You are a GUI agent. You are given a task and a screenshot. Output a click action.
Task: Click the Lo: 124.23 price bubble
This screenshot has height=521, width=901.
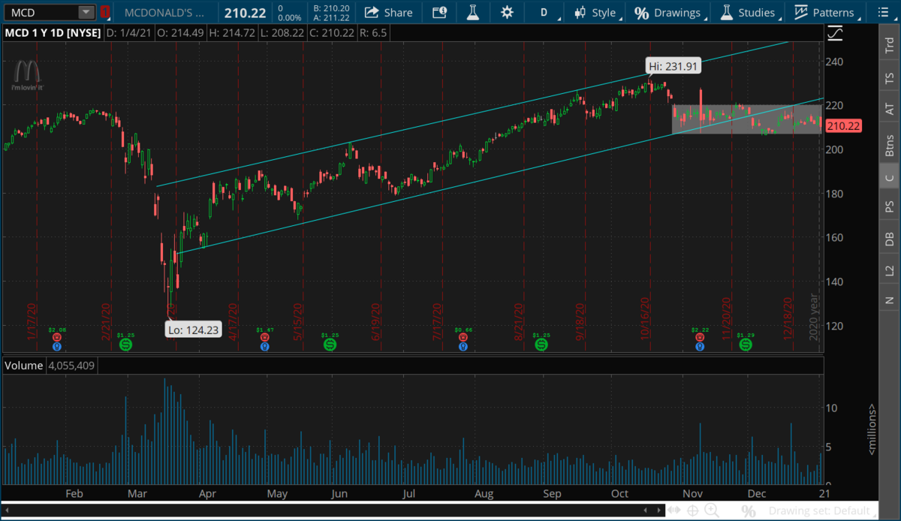tap(194, 330)
